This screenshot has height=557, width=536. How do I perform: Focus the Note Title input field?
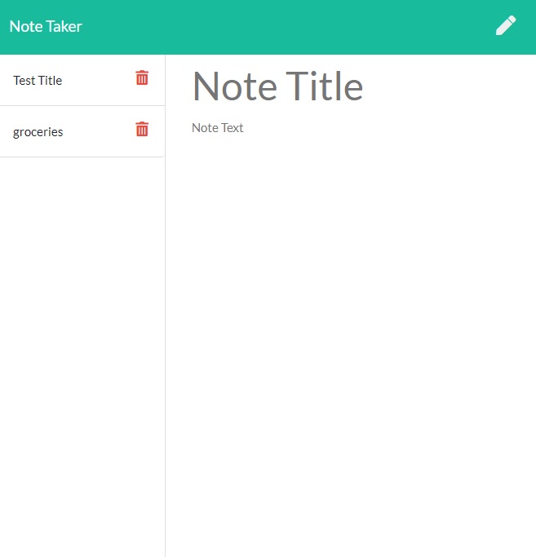click(350, 86)
